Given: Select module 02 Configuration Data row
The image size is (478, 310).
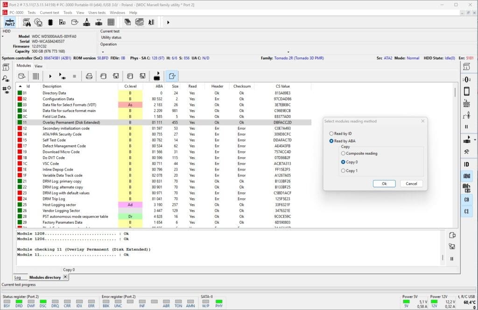Looking at the screenshot, I should pos(164,99).
